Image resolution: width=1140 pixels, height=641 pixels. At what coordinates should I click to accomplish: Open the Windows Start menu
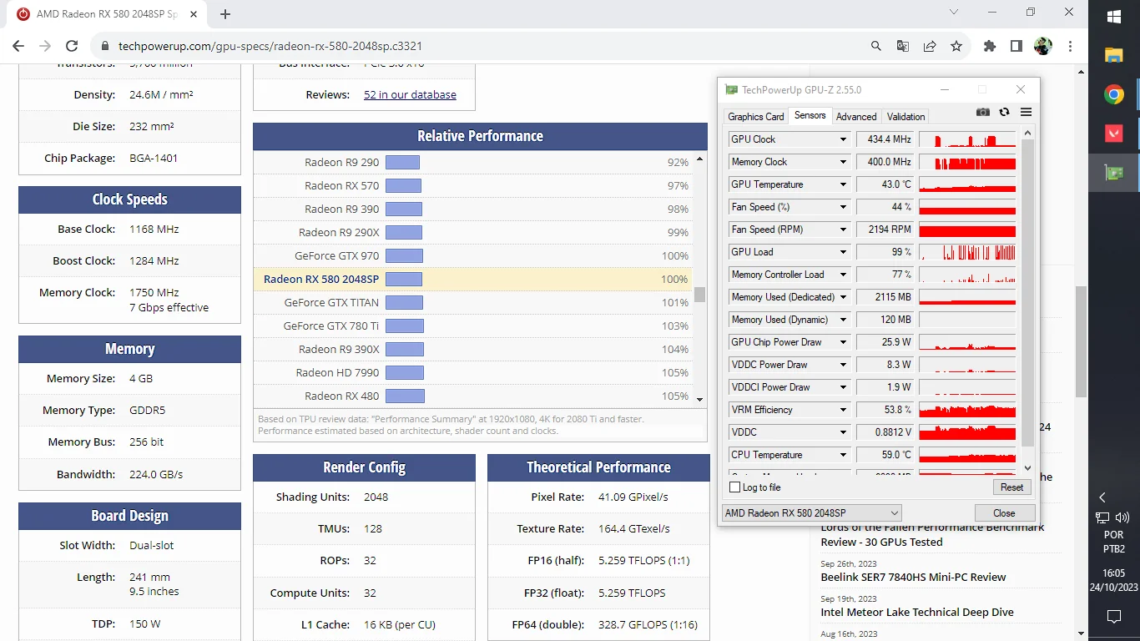coord(1114,17)
